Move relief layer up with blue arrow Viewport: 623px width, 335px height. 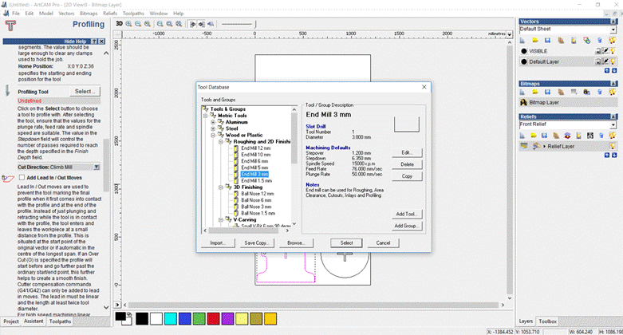click(x=607, y=155)
